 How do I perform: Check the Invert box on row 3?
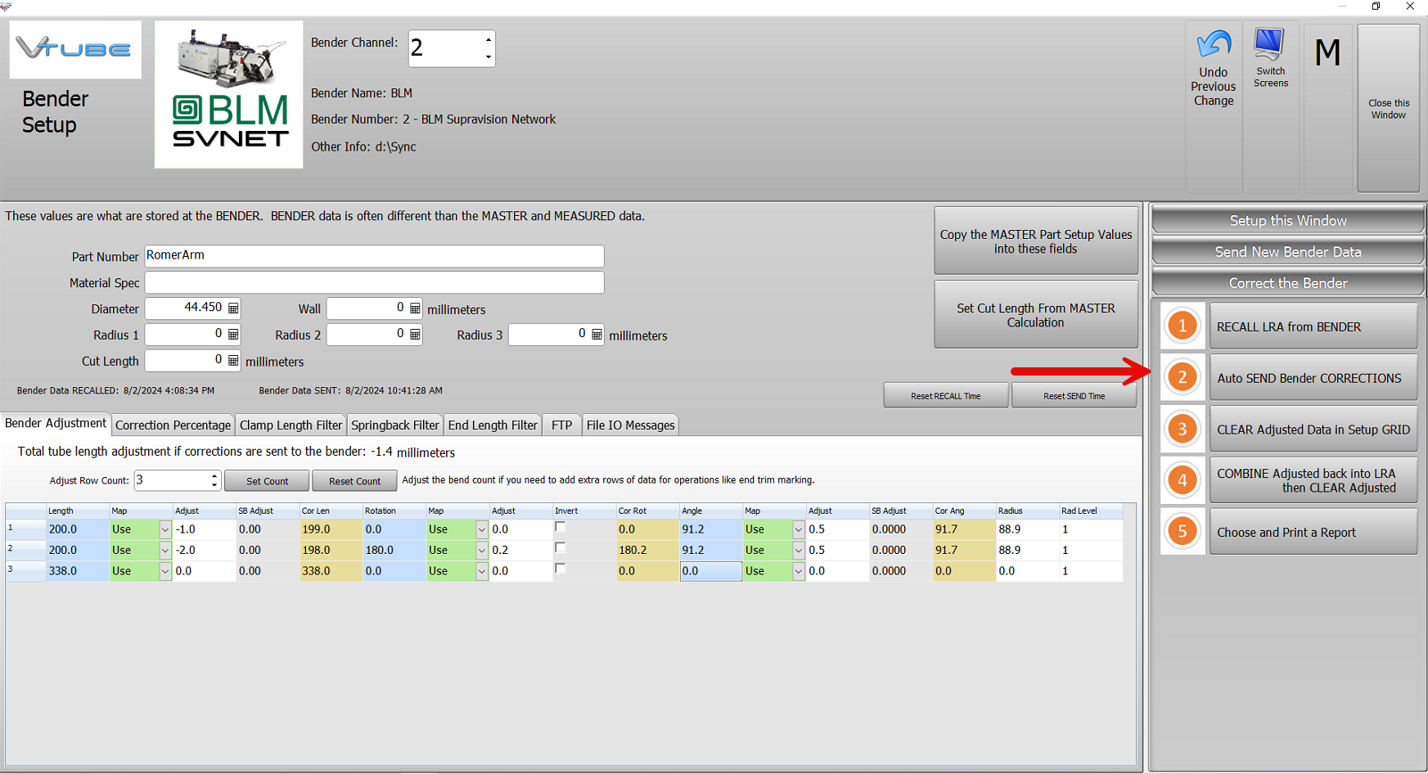561,569
